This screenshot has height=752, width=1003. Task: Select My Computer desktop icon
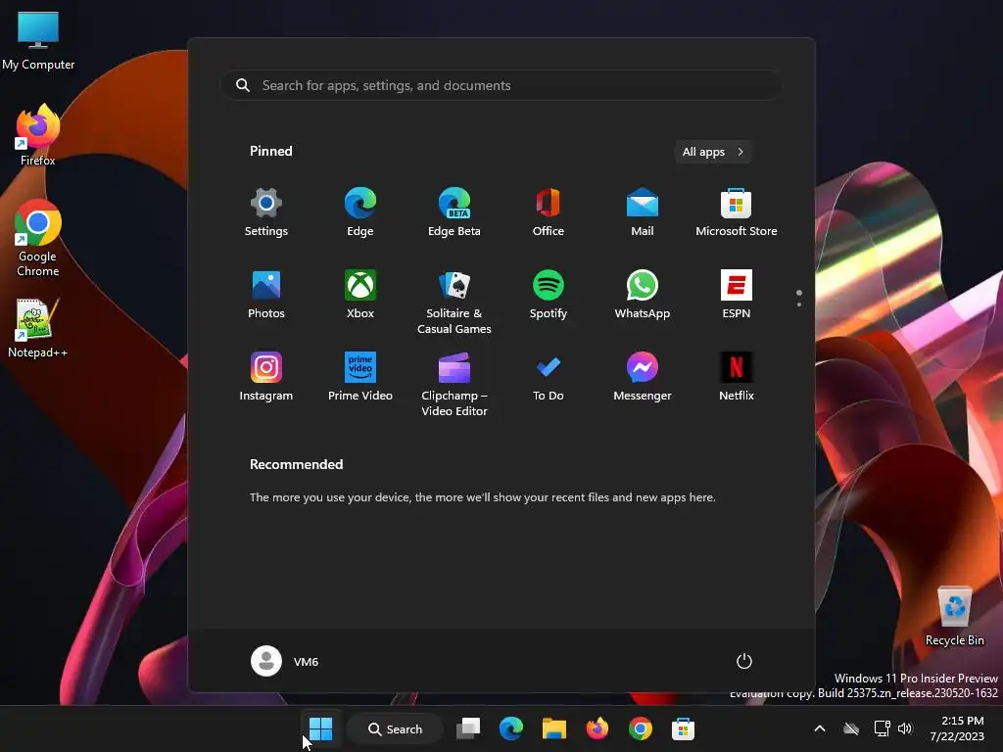pos(38,41)
